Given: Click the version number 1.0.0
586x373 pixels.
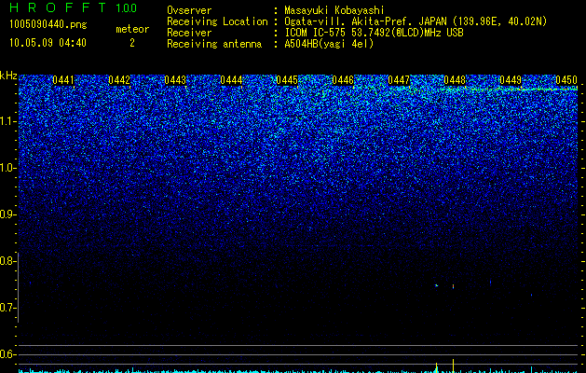Looking at the screenshot, I should pyautogui.click(x=127, y=8).
